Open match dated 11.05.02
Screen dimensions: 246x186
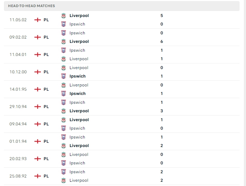pyautogui.click(x=18, y=20)
